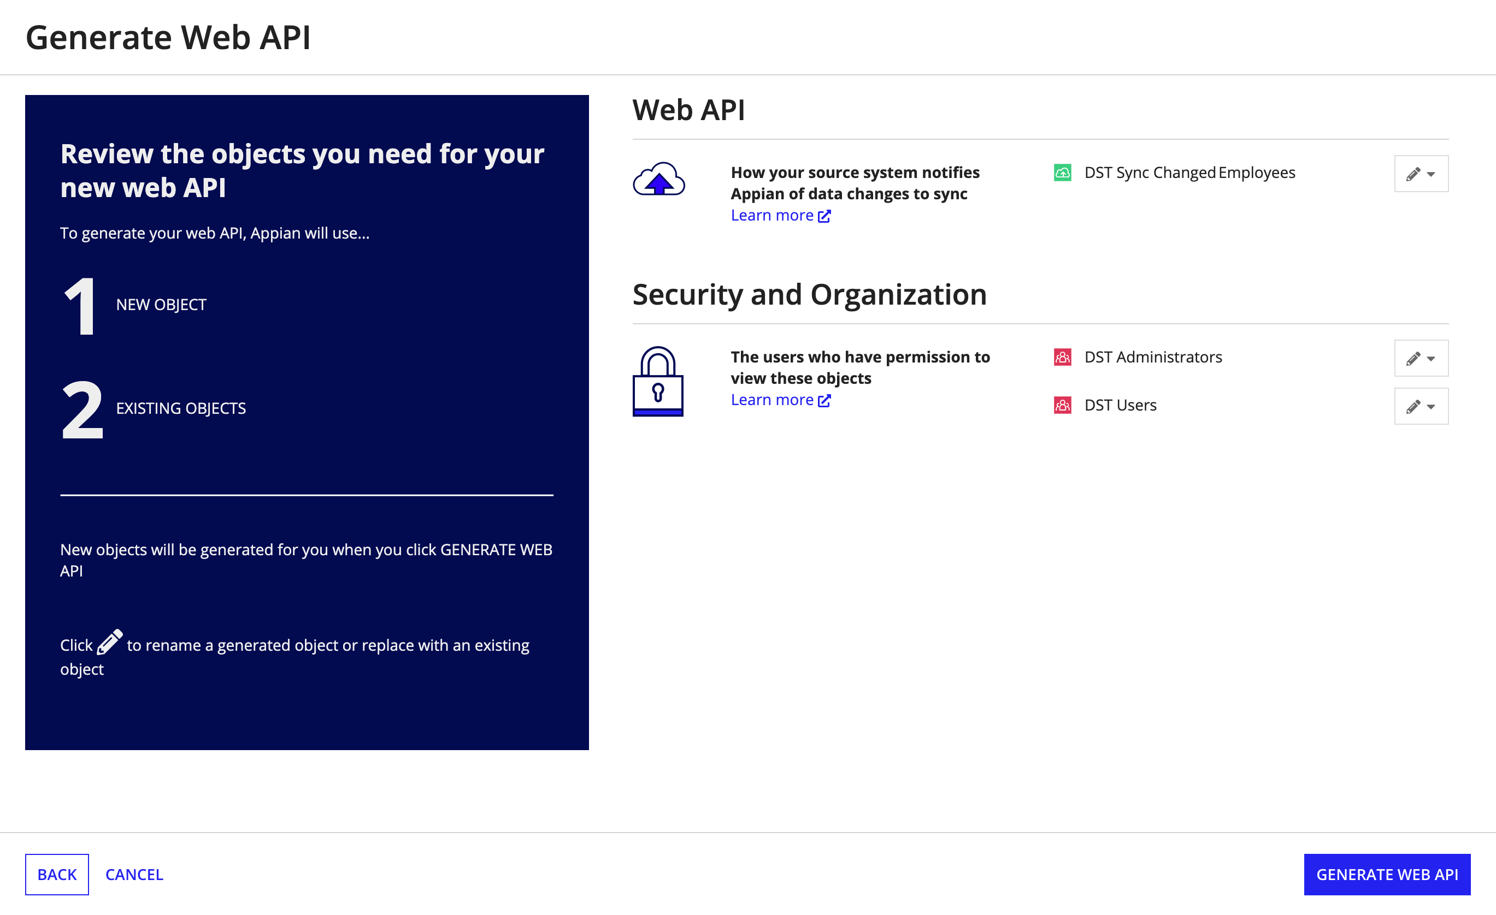This screenshot has width=1496, height=915.
Task: Open Learn more link under Security description
Action: pyautogui.click(x=781, y=400)
